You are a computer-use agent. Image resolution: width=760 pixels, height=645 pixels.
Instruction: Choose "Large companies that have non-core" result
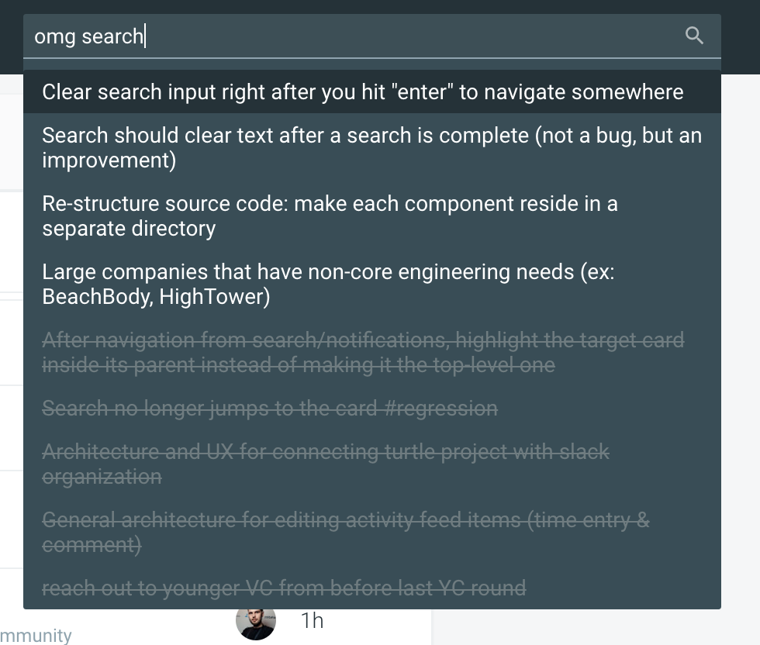coord(327,284)
